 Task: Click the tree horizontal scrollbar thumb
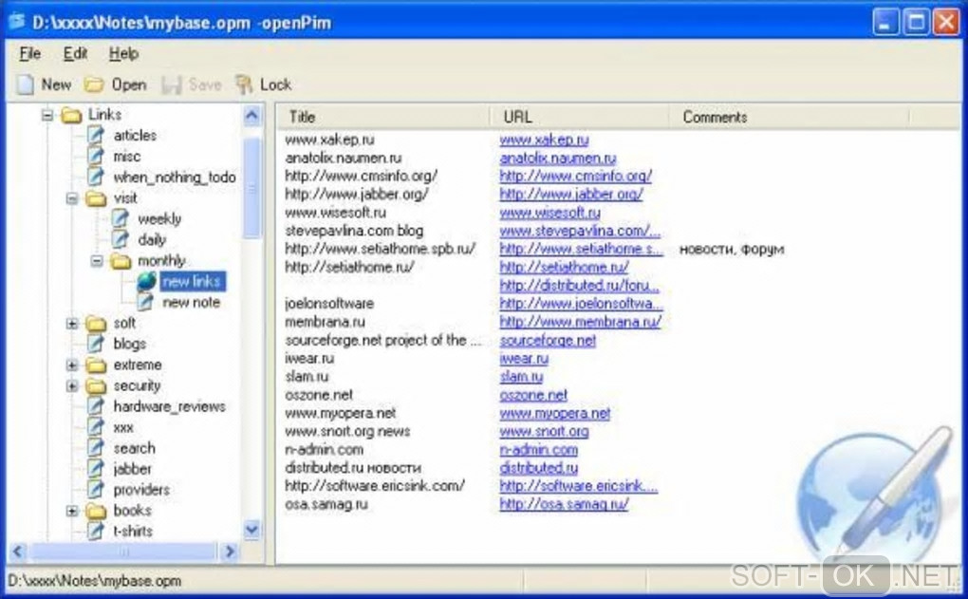(x=123, y=551)
